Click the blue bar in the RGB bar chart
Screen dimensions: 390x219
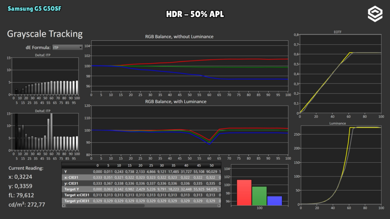[275, 201]
